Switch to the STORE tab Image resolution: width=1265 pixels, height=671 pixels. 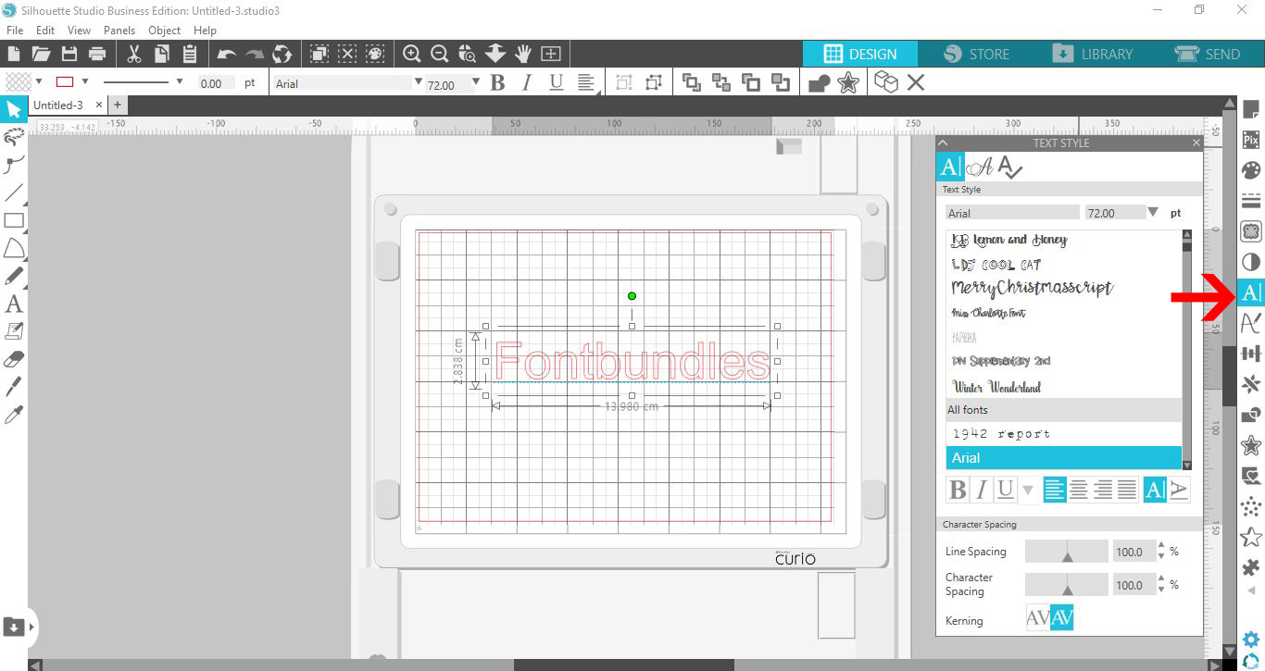[x=977, y=54]
